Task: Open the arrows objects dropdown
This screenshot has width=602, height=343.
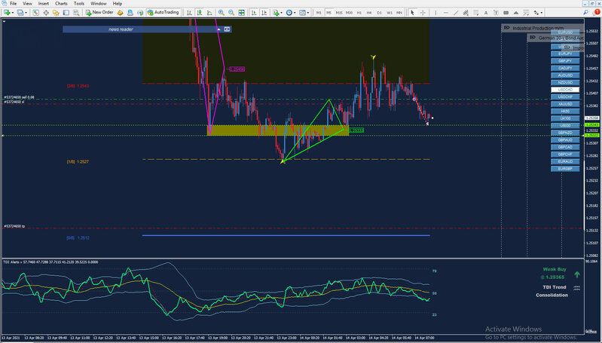Action: [538, 13]
